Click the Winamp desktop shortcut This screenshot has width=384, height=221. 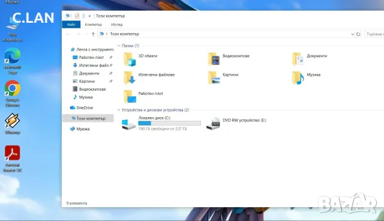pyautogui.click(x=12, y=124)
